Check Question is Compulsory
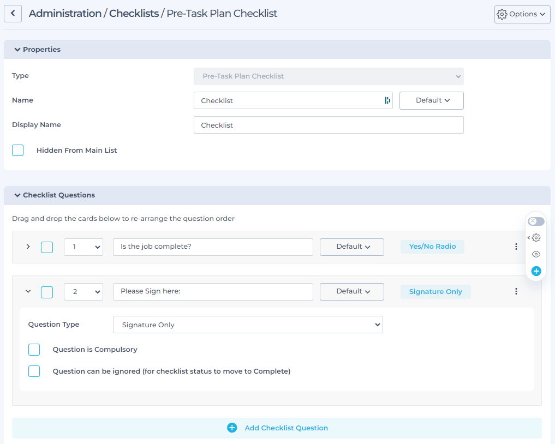 [x=34, y=350]
